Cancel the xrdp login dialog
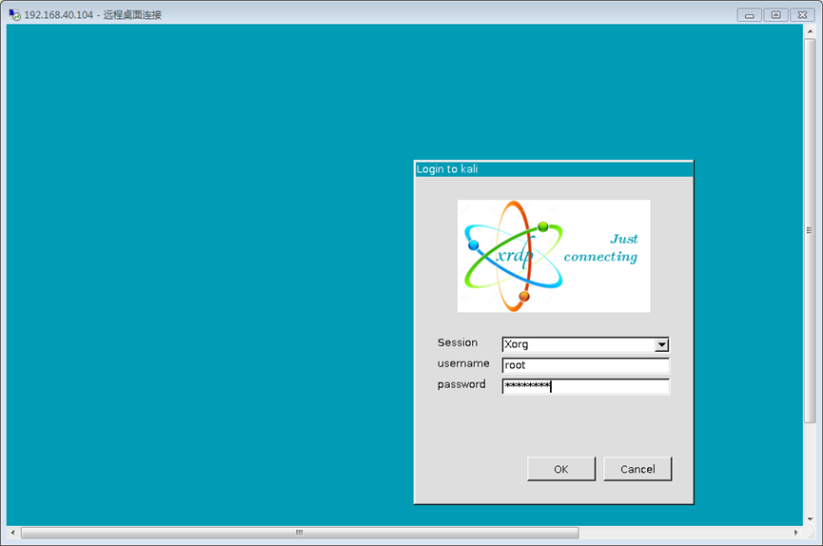Viewport: 823px width, 546px height. 637,469
